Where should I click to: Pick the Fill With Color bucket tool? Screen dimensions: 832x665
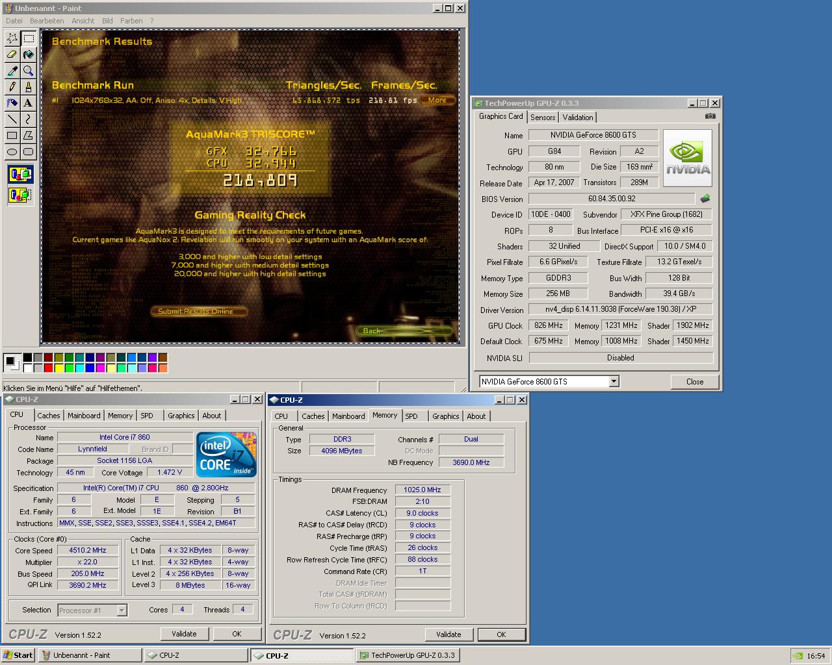point(29,55)
